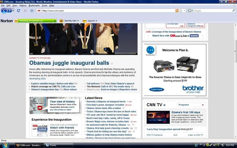Open the Edit menu
This screenshot has width=237, height=148.
(9, 6)
